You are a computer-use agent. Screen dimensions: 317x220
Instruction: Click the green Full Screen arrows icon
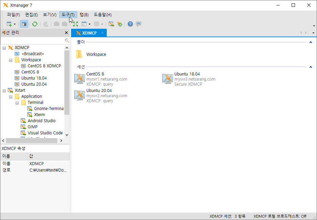tap(76, 24)
